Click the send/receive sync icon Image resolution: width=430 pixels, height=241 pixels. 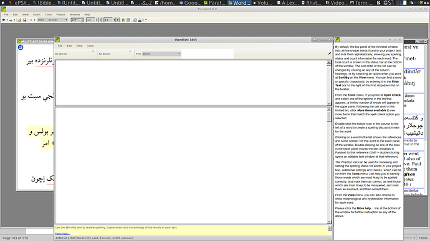click(135, 20)
